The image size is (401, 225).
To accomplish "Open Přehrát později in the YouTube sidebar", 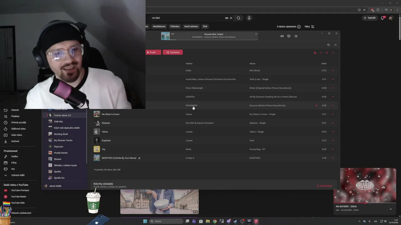I will coord(19,122).
